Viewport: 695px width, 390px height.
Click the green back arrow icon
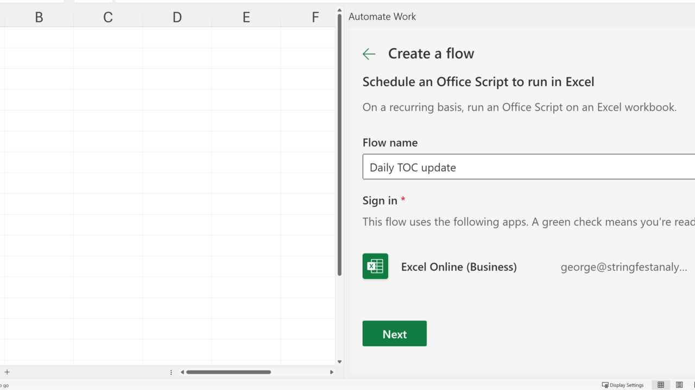click(369, 54)
